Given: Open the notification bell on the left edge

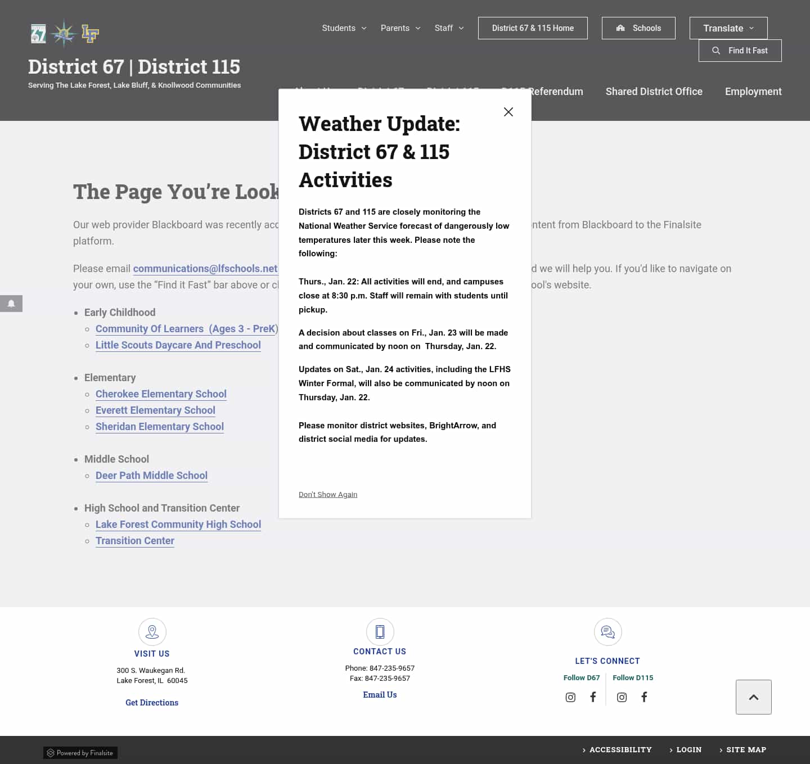Looking at the screenshot, I should (x=11, y=304).
